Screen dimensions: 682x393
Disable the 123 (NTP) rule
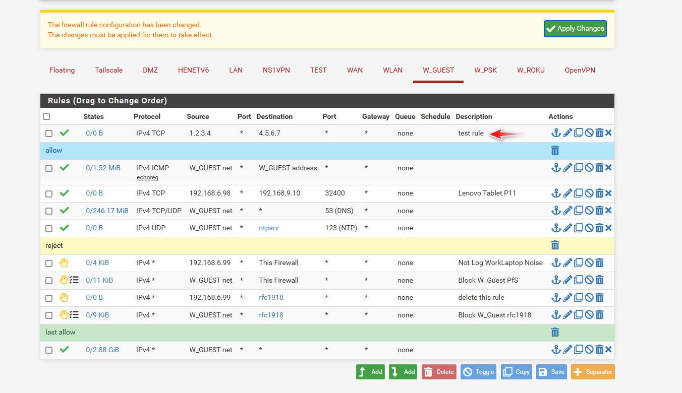pos(589,228)
